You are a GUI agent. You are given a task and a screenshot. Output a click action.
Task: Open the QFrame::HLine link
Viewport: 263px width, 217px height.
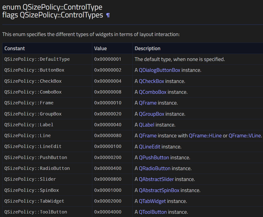point(205,136)
